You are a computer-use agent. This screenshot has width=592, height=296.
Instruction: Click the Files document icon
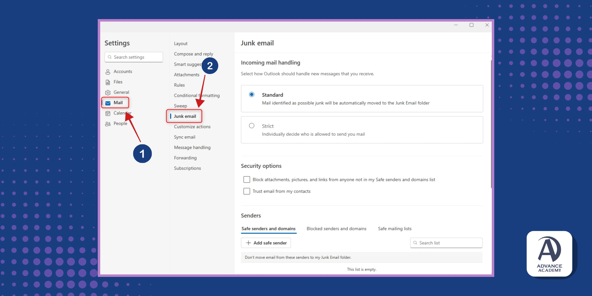click(108, 82)
